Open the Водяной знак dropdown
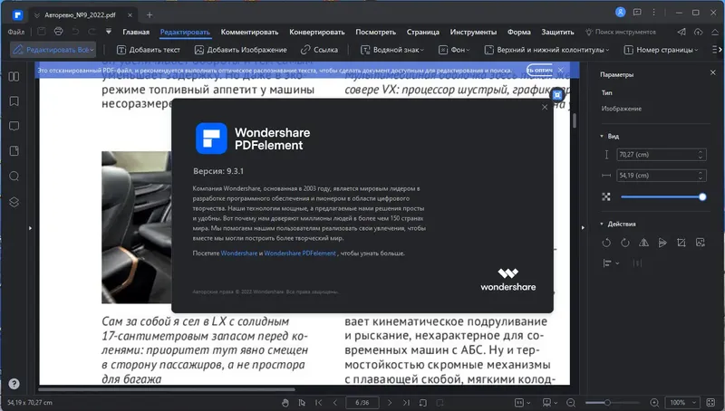Image resolution: width=725 pixels, height=411 pixels. [392, 50]
